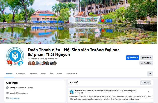Click the Messenger icon in Nhắn tin button
The width and height of the screenshot is (158, 103).
coord(128,58)
